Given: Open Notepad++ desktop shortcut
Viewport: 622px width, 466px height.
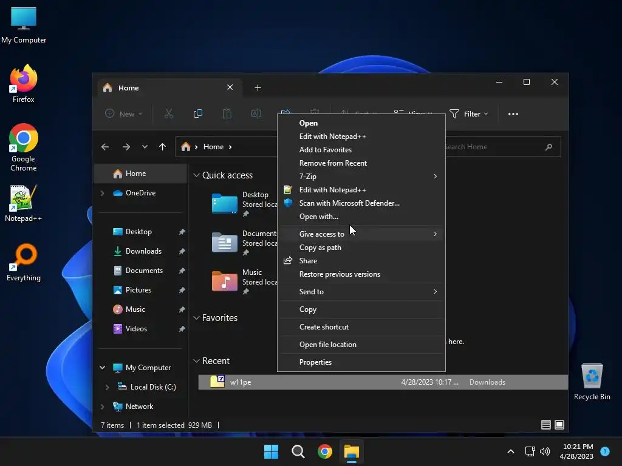Looking at the screenshot, I should pos(24,203).
